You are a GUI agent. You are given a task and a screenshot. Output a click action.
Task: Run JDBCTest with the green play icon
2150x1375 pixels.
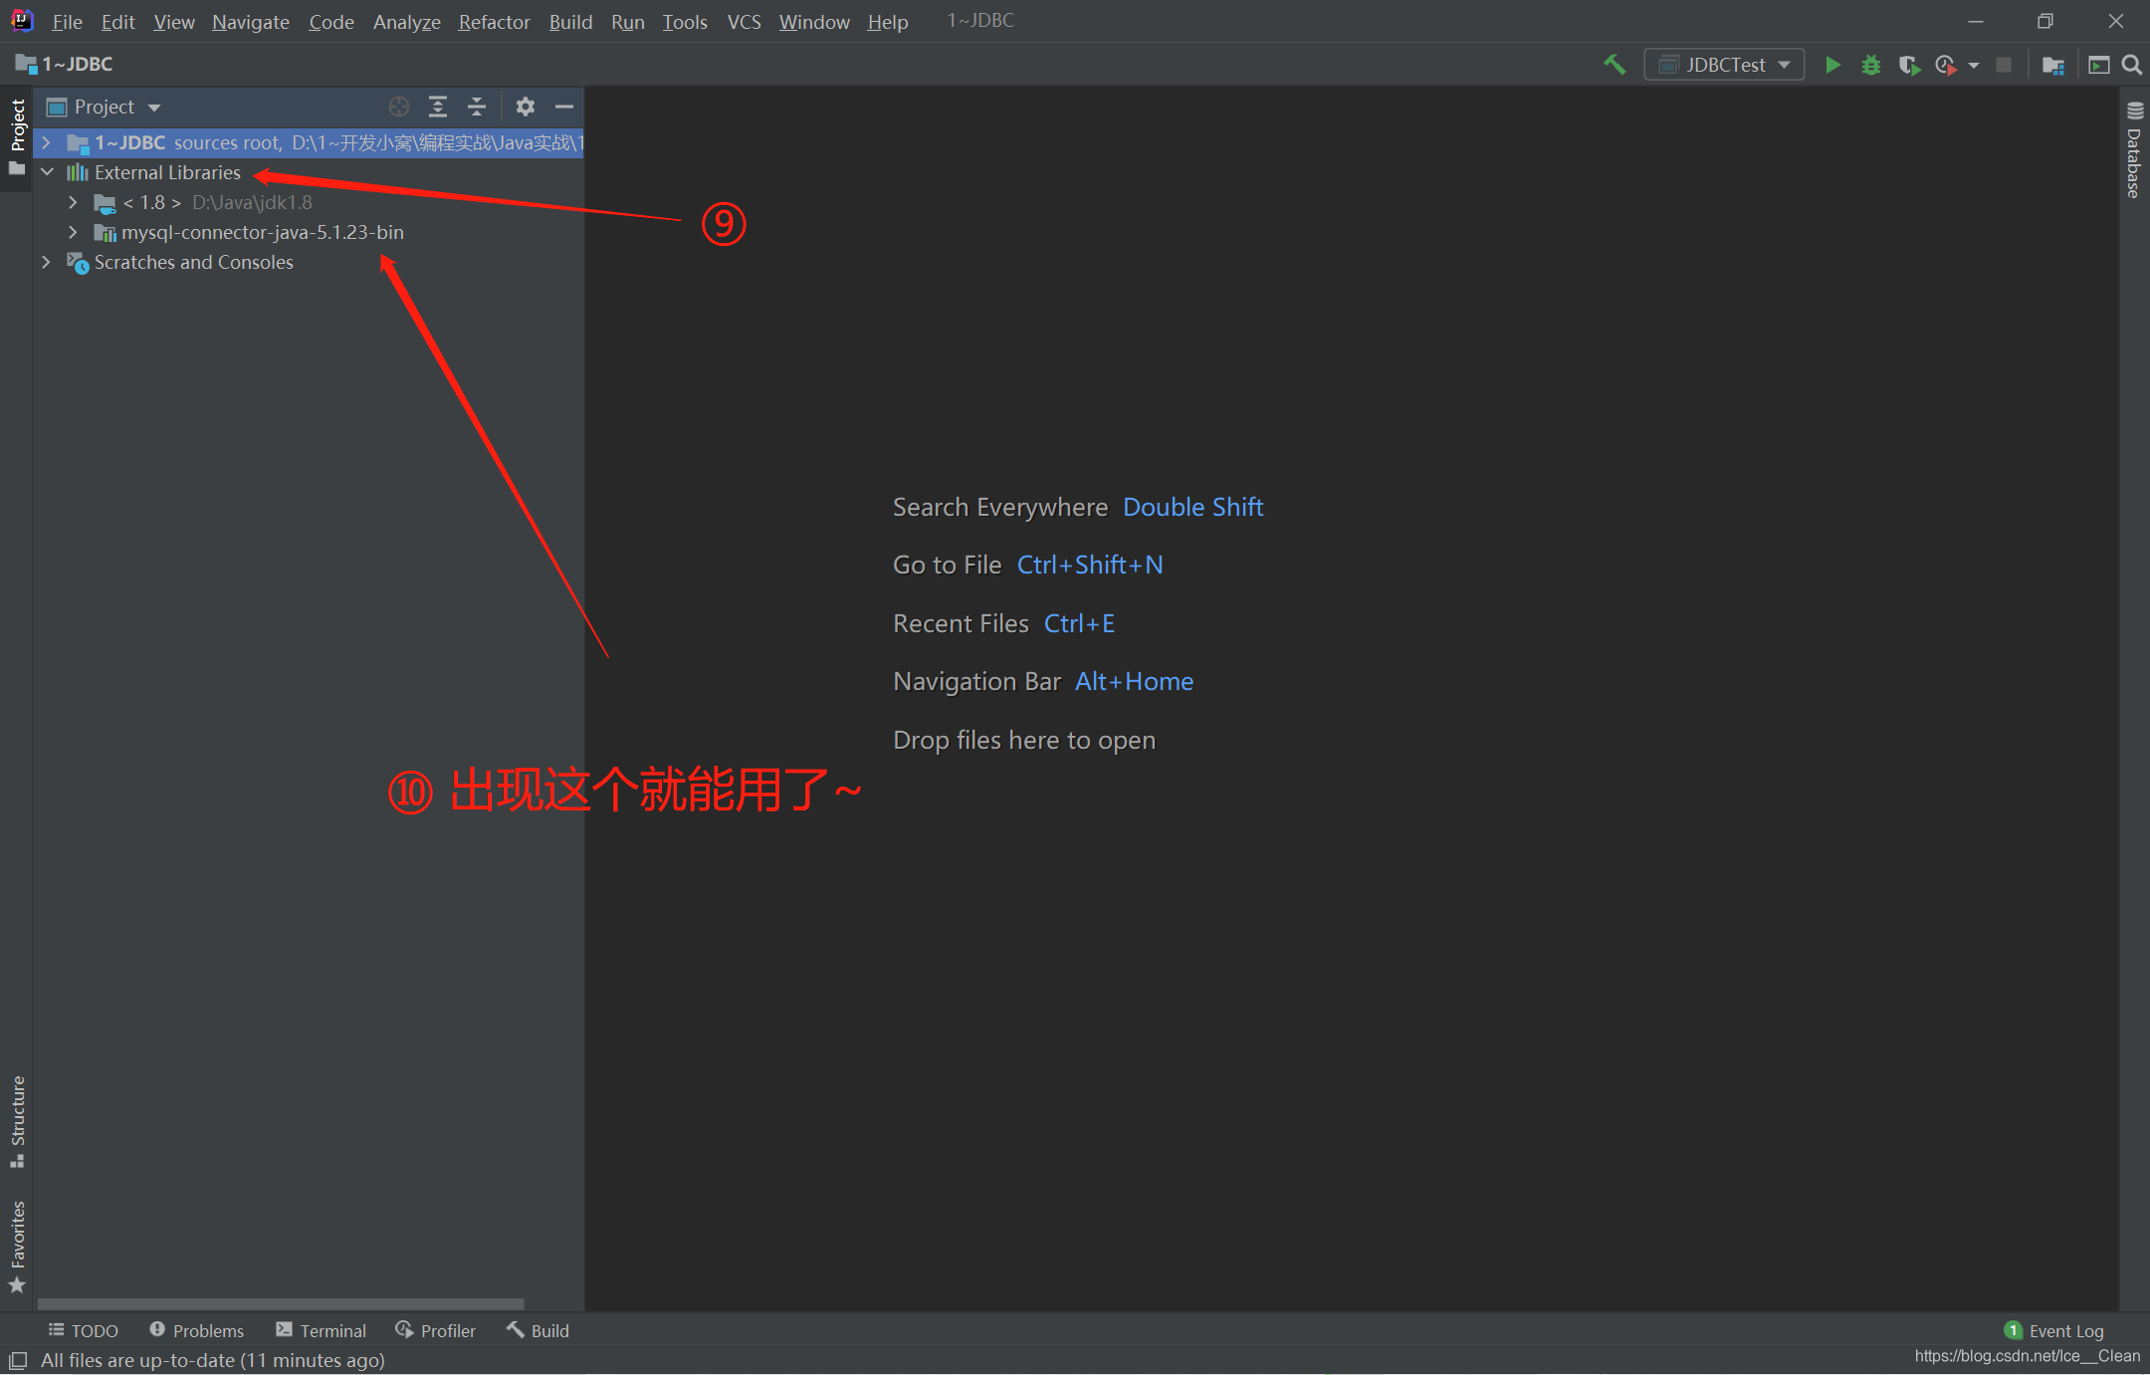tap(1832, 65)
